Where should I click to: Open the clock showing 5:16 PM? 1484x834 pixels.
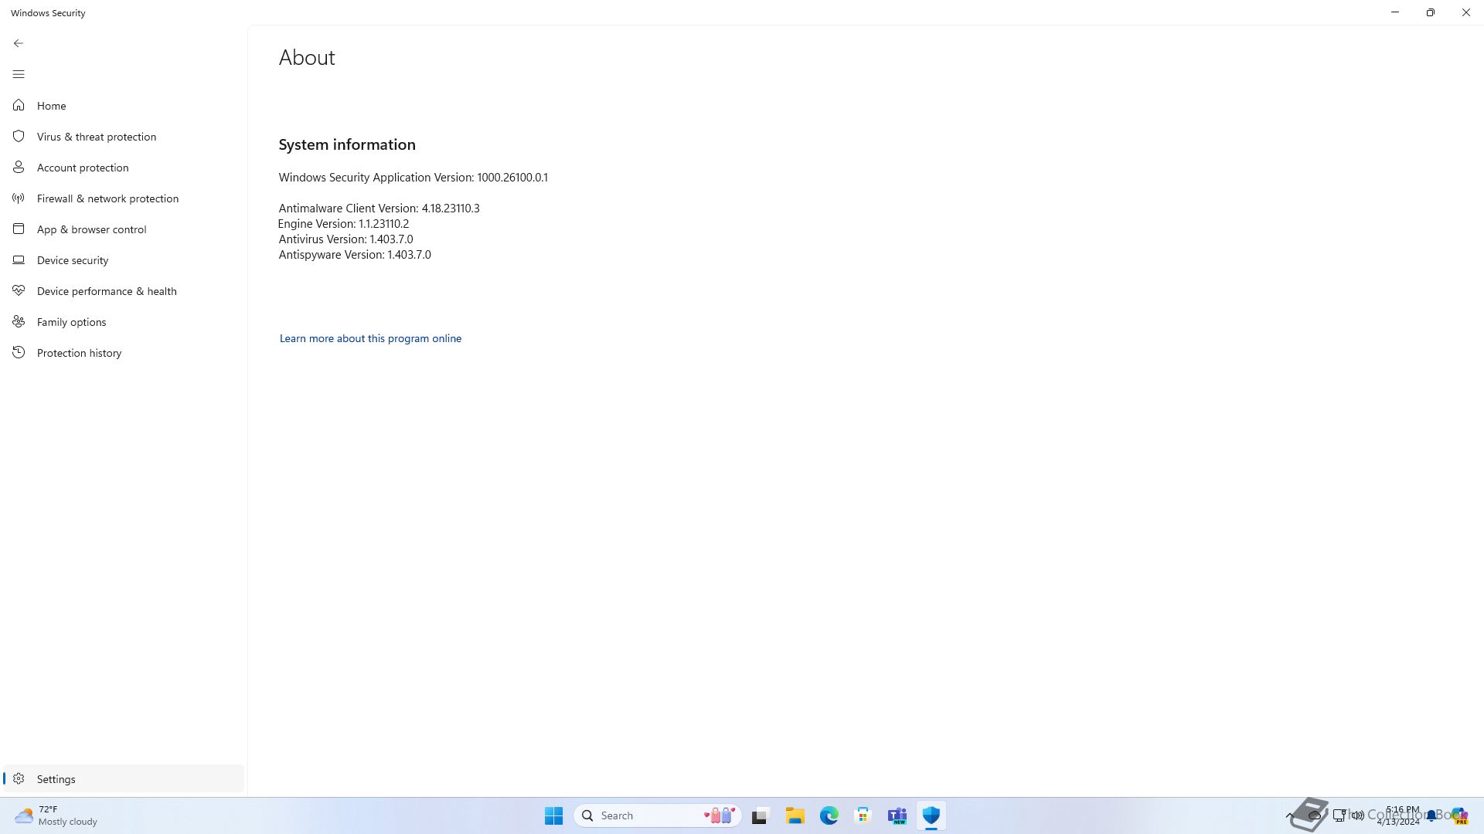coord(1398,815)
